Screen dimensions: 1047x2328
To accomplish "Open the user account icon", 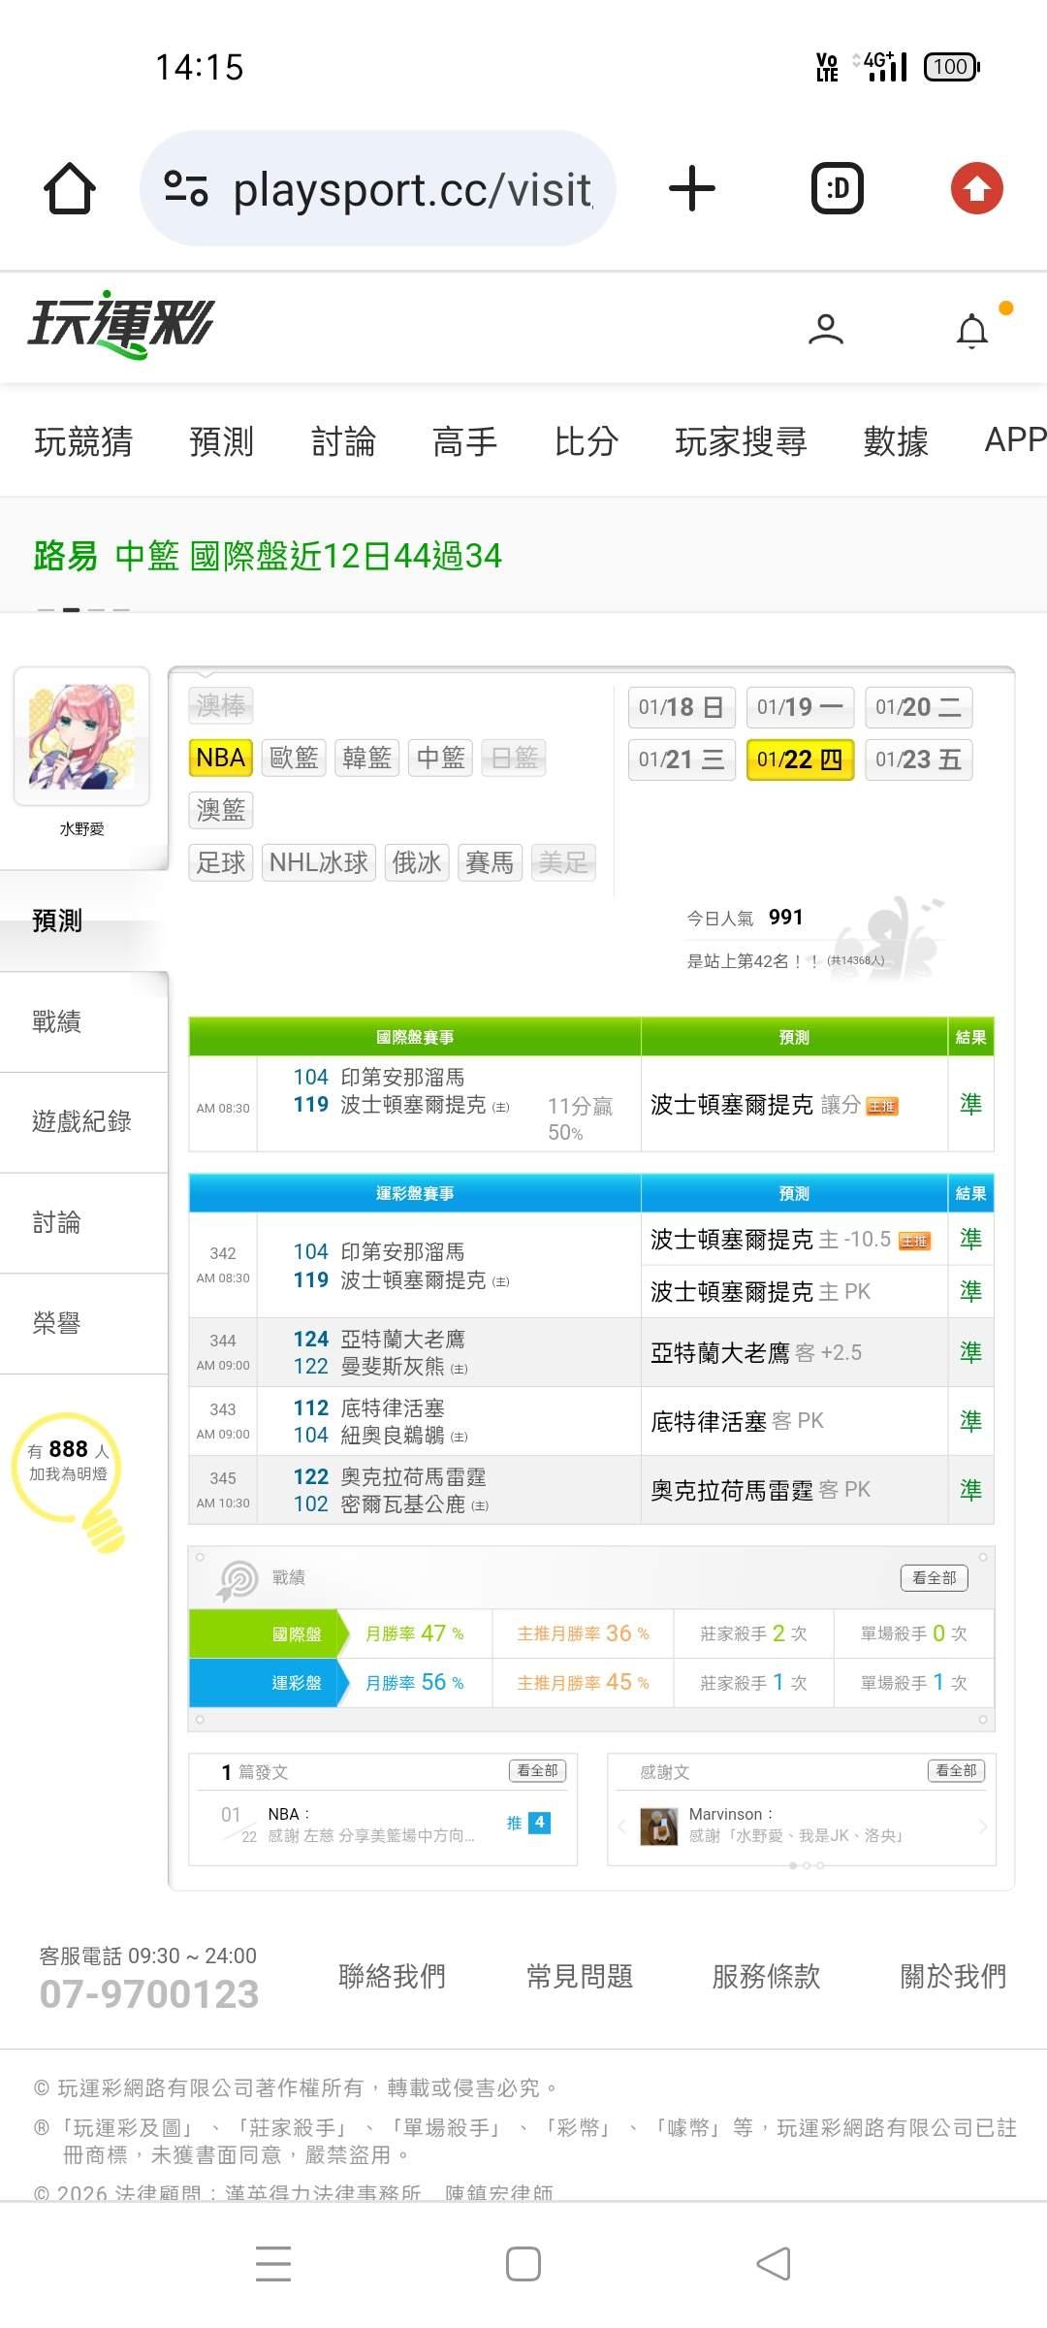I will pyautogui.click(x=826, y=330).
